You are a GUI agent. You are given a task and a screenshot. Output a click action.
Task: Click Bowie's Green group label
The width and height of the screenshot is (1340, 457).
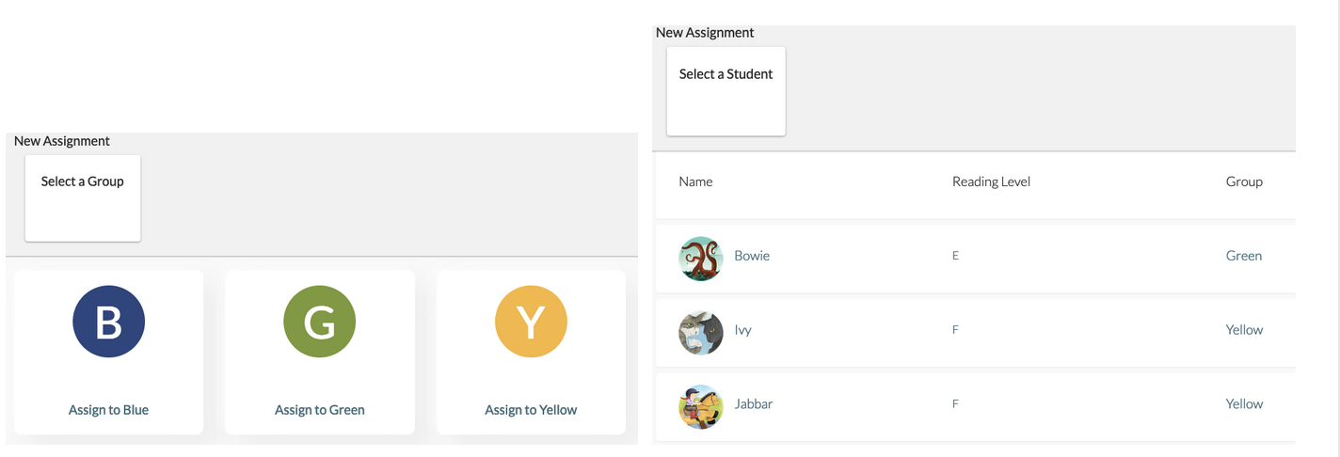click(1244, 256)
